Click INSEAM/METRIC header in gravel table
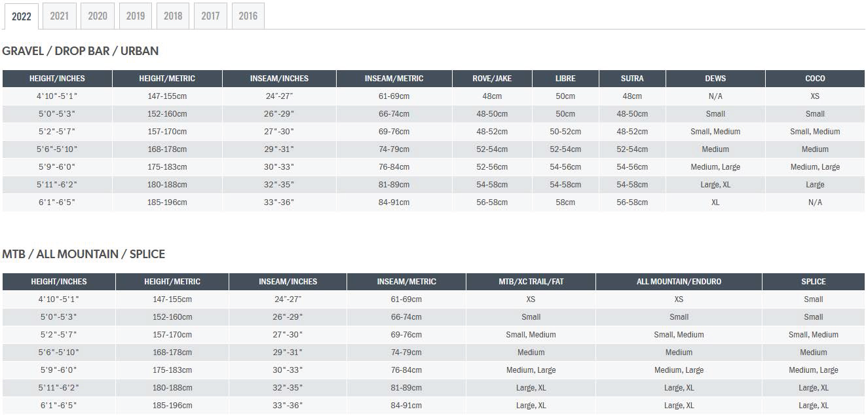This screenshot has height=420, width=866. point(394,79)
